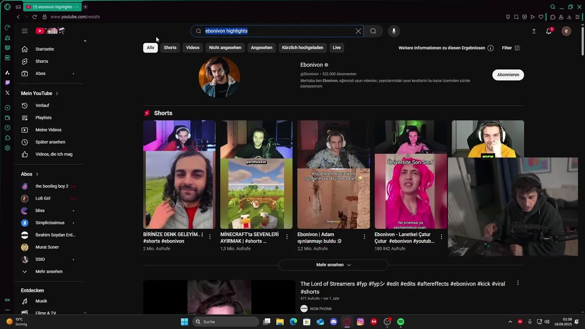Open options for 'Lanetkel Çatur Çutur' short
The height and width of the screenshot is (329, 585).
click(x=441, y=237)
